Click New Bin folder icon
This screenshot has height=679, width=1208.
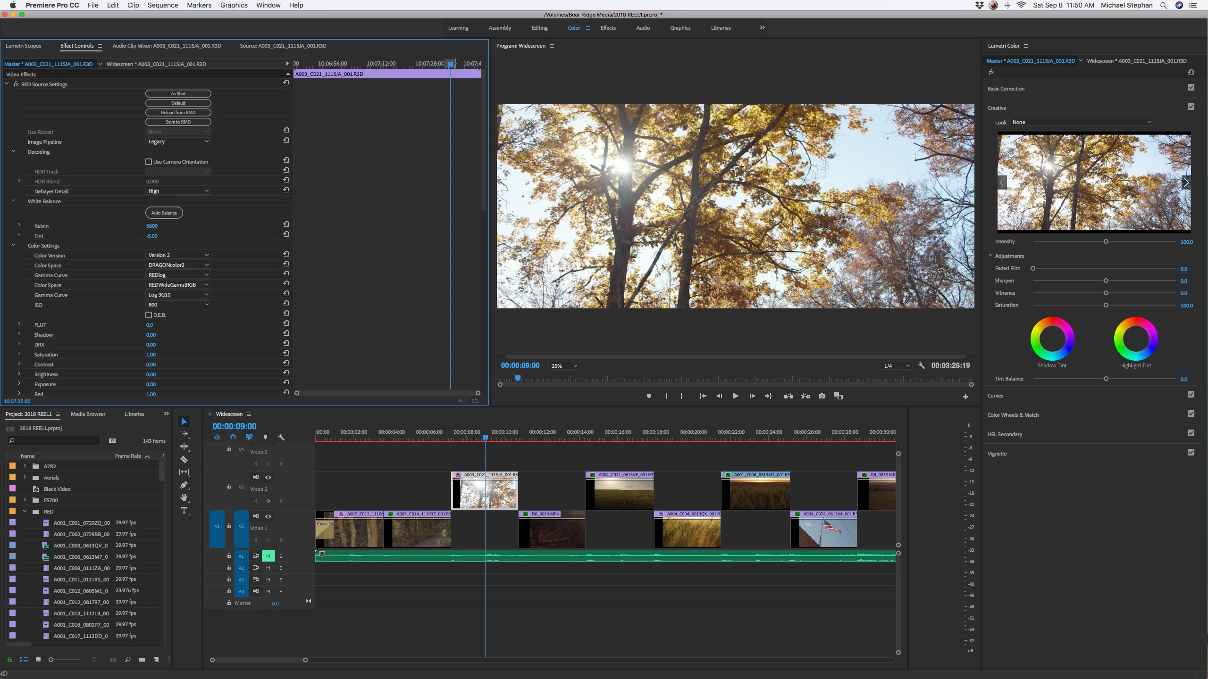[x=142, y=660]
